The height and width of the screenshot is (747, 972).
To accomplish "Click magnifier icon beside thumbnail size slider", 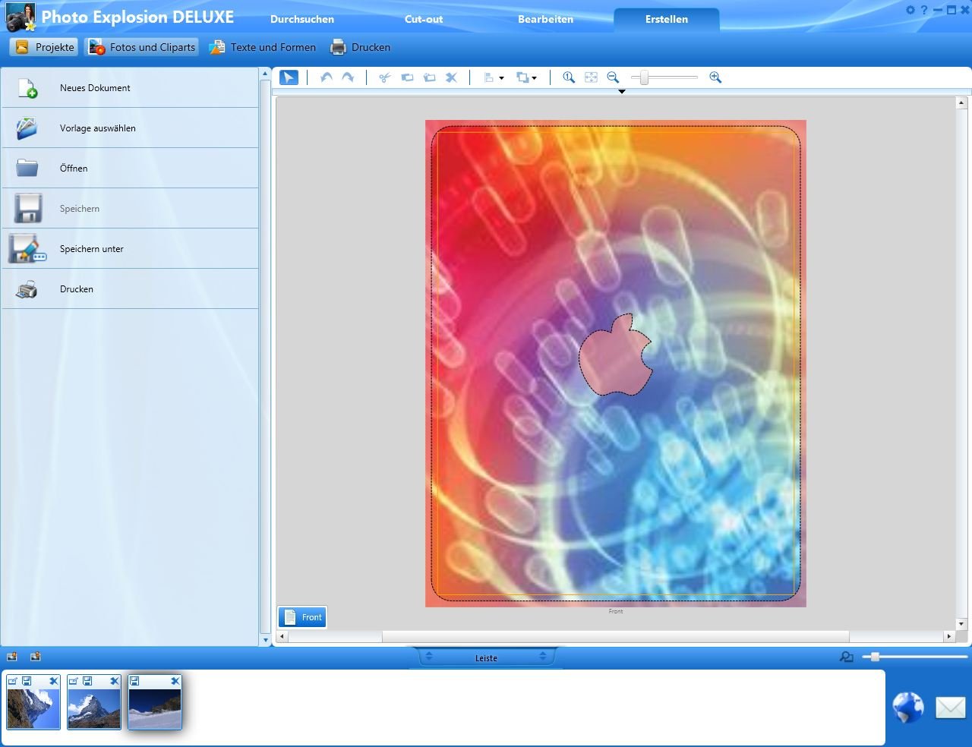I will click(847, 657).
